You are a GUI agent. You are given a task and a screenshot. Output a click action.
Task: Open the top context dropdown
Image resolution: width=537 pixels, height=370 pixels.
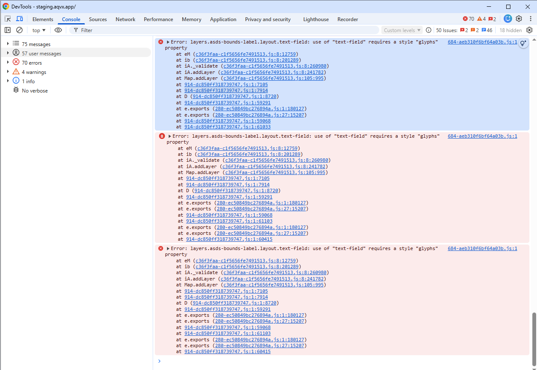(x=39, y=30)
